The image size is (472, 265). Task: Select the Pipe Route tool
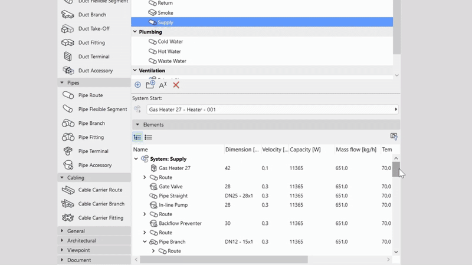[90, 95]
